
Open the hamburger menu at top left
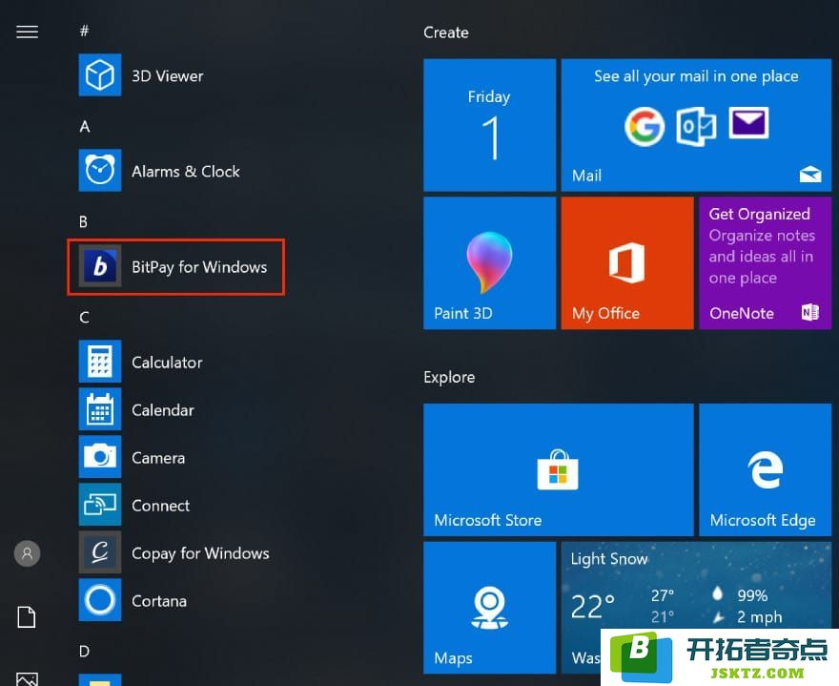[x=27, y=31]
